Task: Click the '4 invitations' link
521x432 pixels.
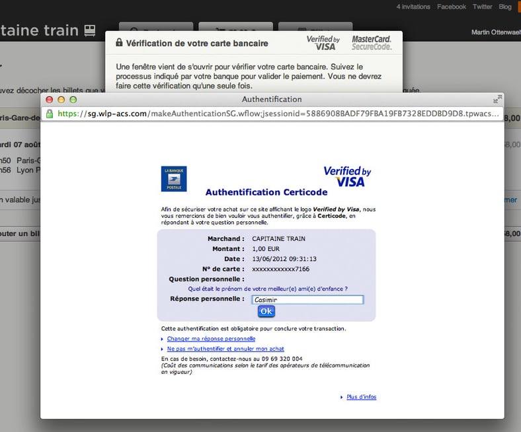Action: 413,7
